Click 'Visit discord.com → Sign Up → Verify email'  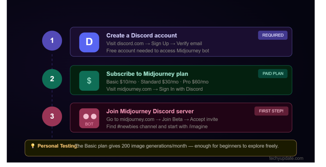coord(154,43)
